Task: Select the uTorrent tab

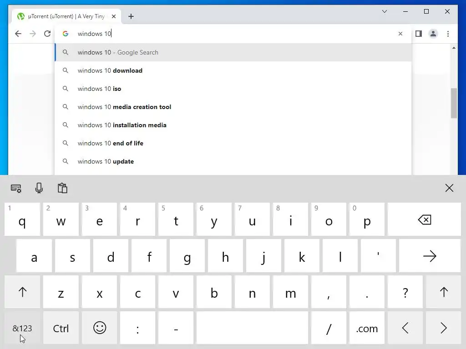Action: (x=66, y=16)
